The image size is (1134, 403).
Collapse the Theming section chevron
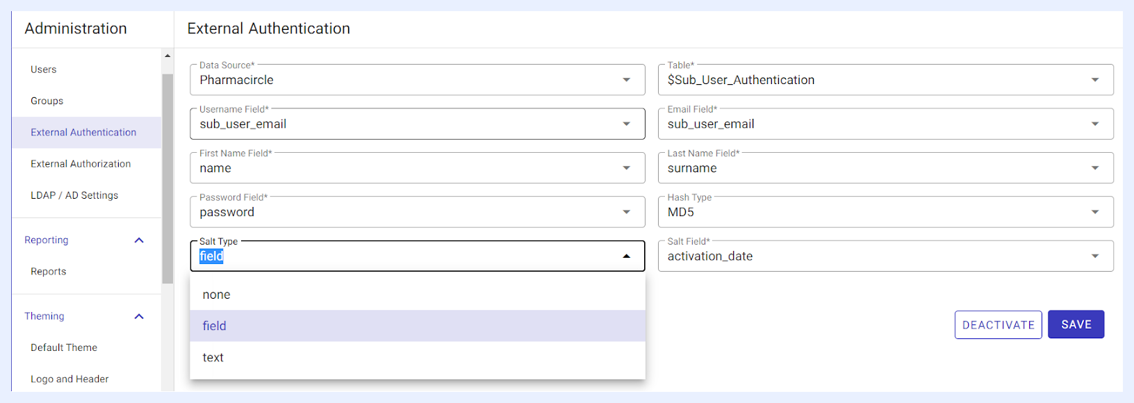(139, 316)
